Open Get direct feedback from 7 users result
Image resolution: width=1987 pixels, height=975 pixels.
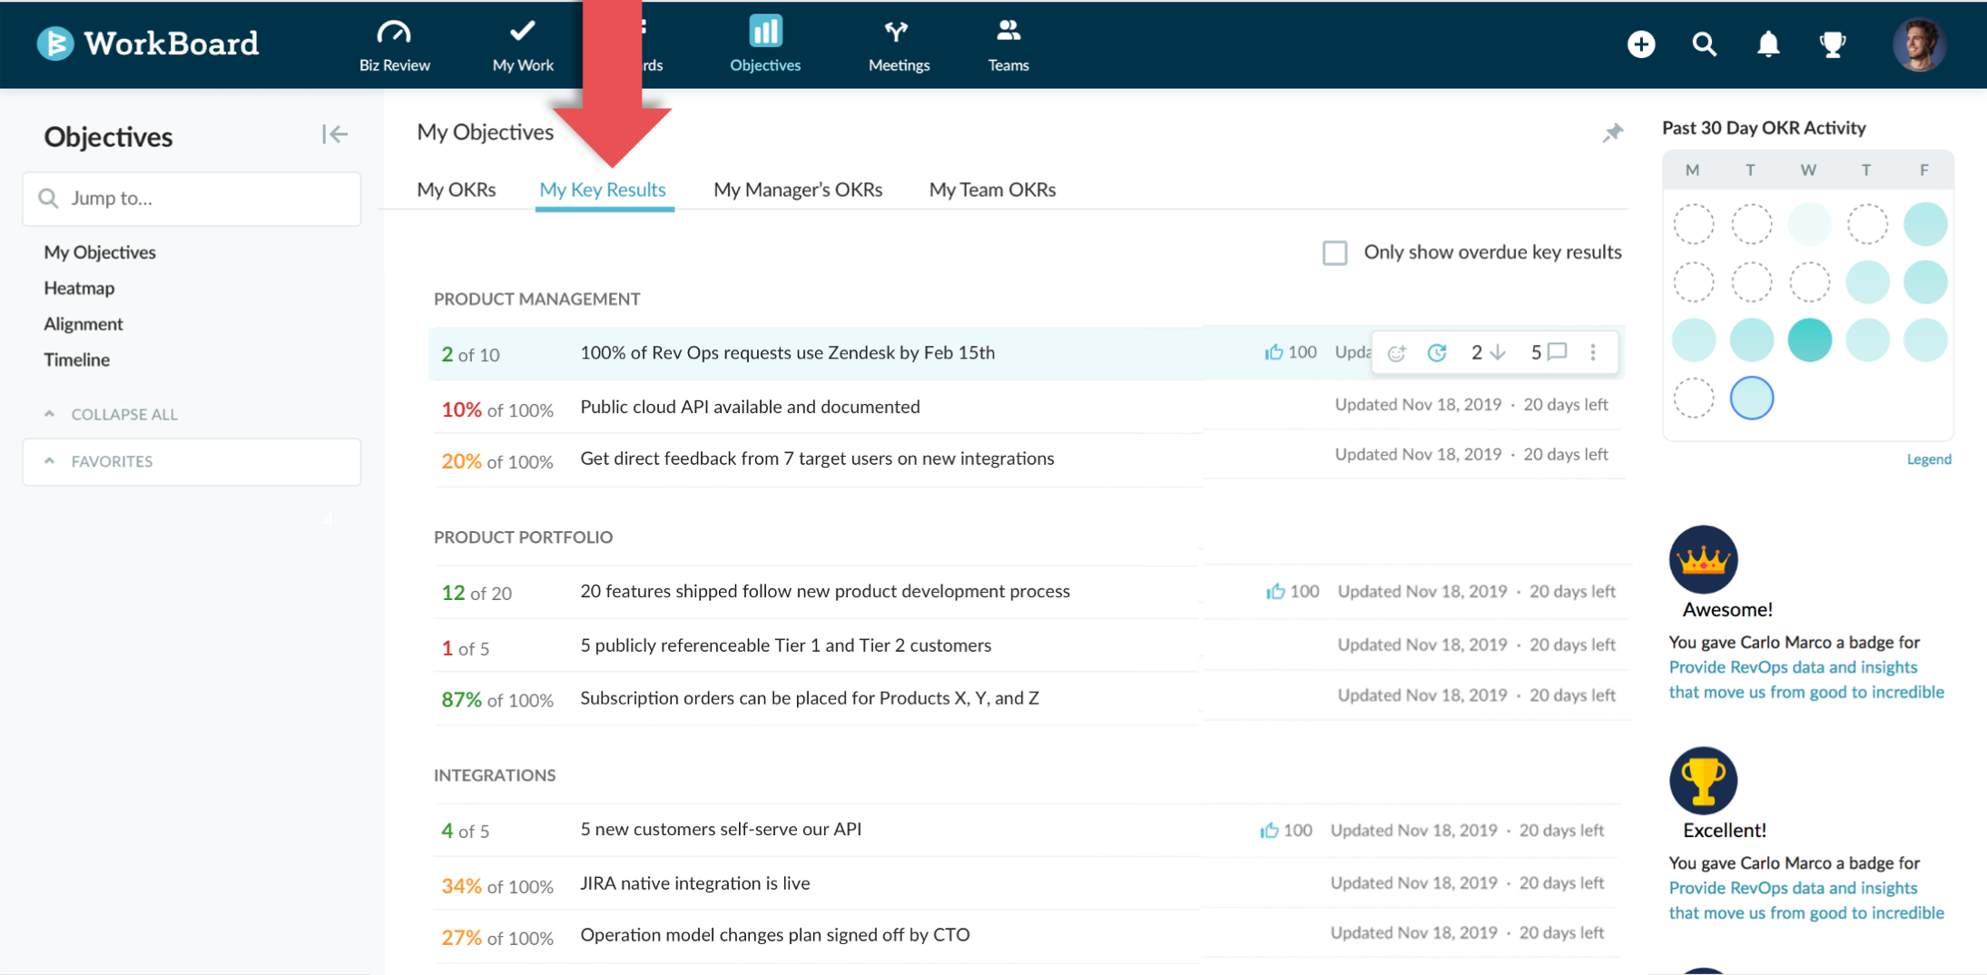pyautogui.click(x=817, y=458)
